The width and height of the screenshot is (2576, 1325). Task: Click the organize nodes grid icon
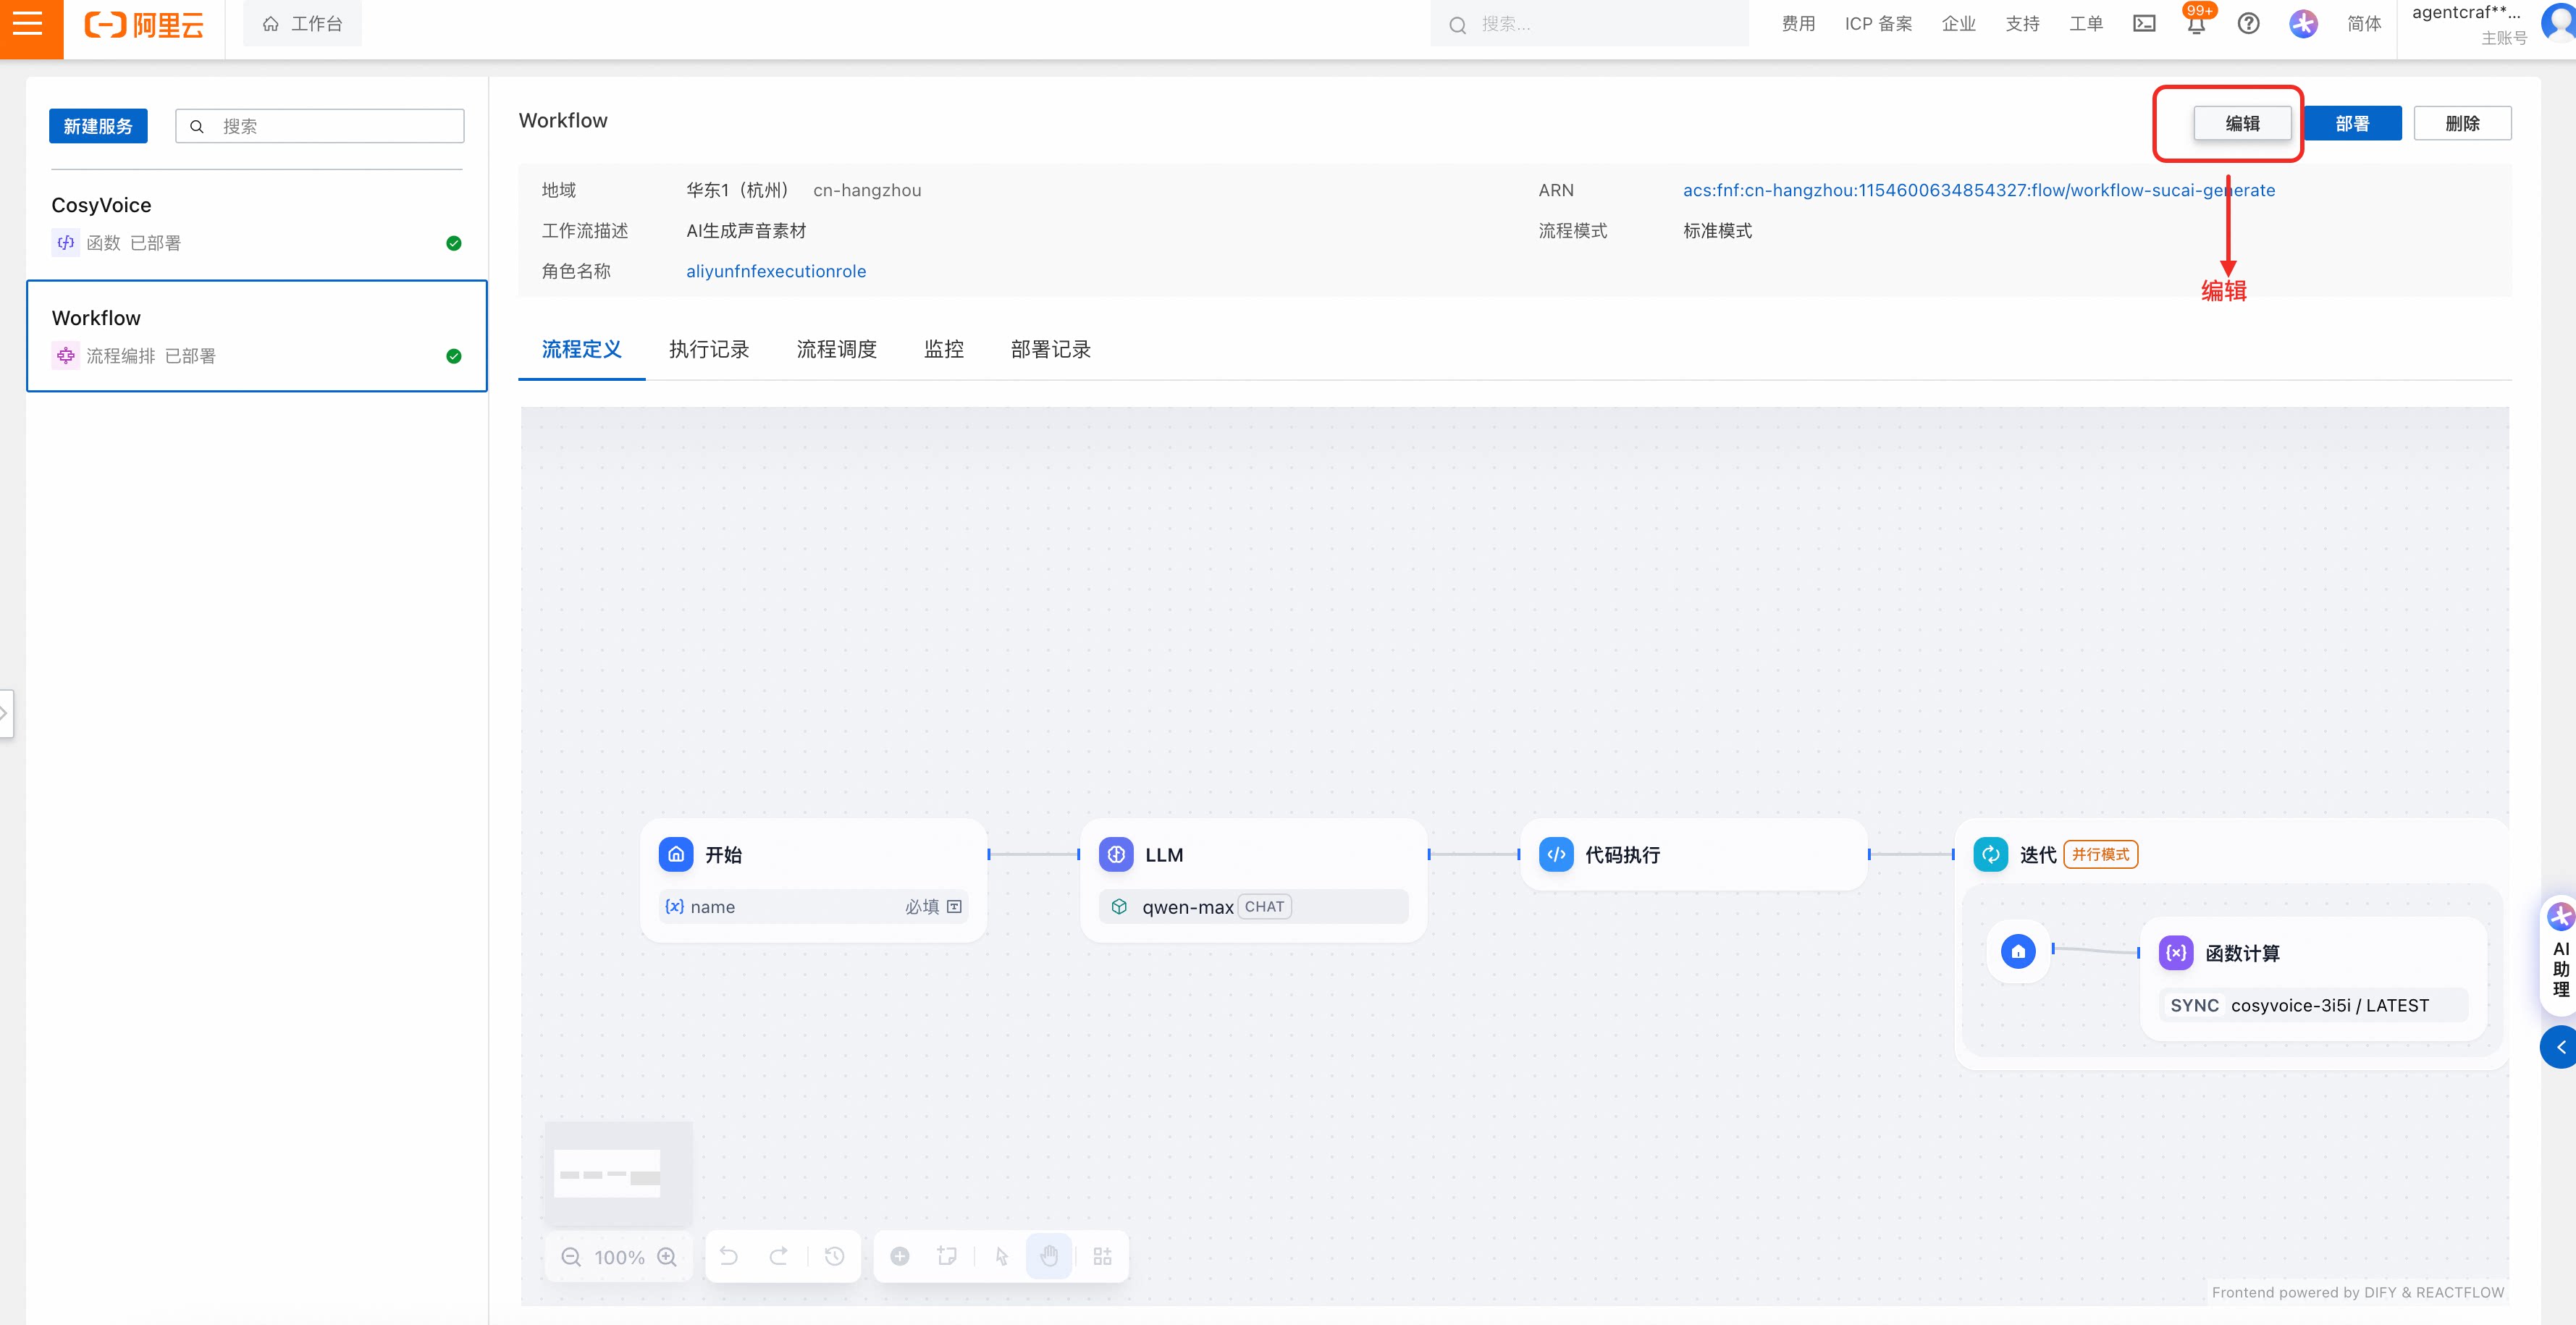[1102, 1256]
